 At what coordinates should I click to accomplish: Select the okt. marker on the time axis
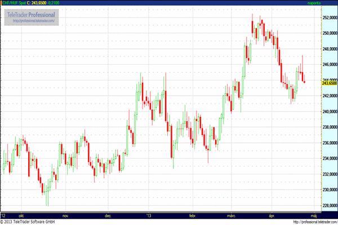point(21,215)
